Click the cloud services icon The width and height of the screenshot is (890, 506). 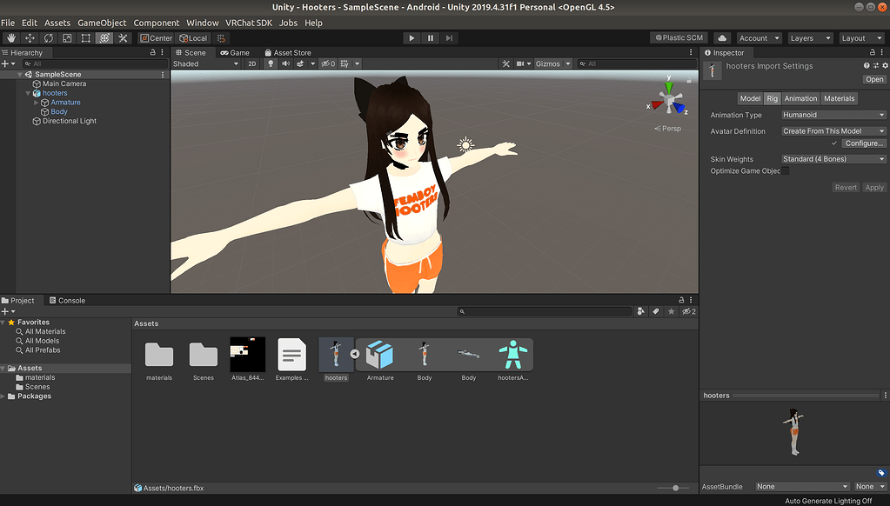722,38
